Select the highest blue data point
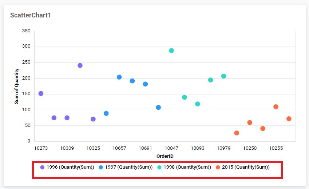This screenshot has height=189, width=309. pos(119,77)
